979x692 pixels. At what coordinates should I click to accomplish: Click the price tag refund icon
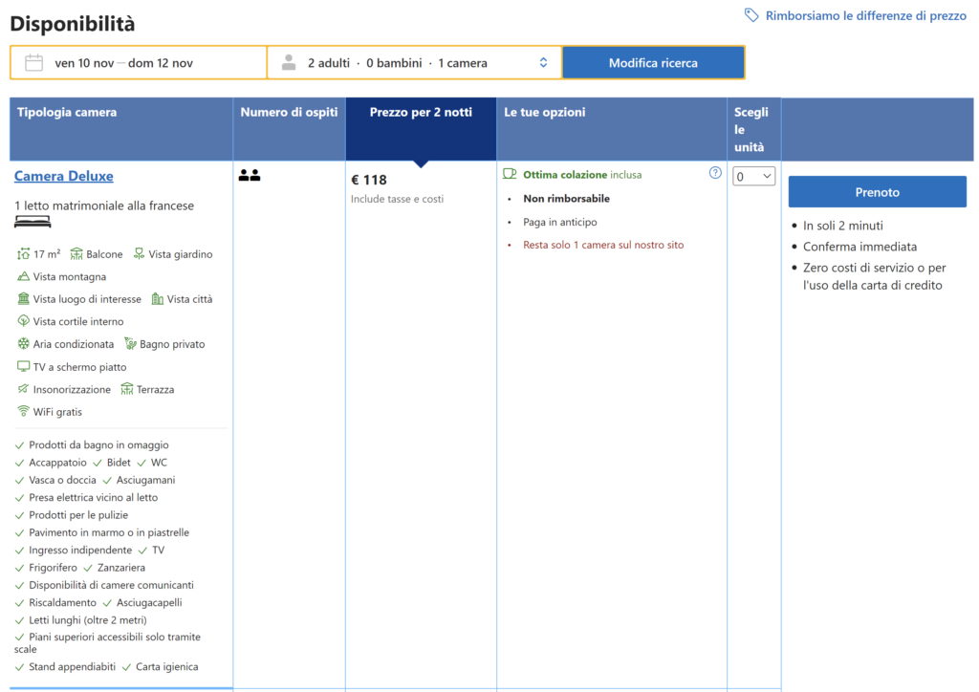(x=751, y=15)
